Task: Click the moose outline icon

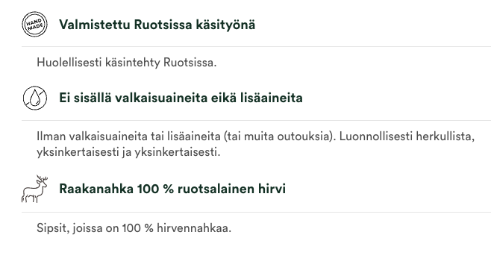Action: click(35, 189)
